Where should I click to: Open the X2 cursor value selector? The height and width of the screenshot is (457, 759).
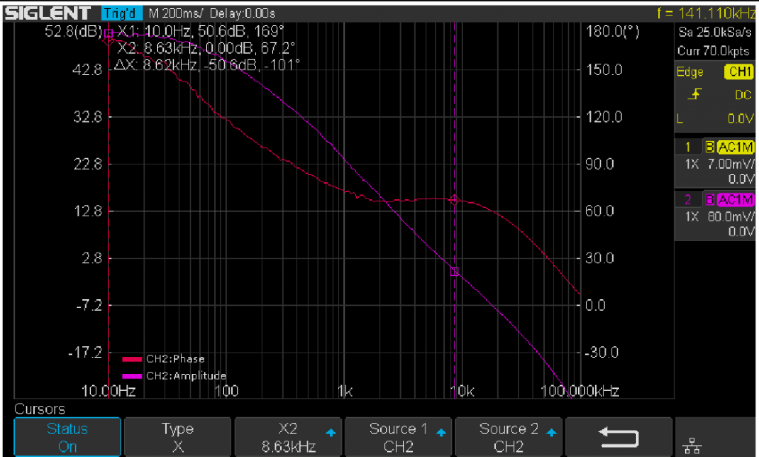(288, 437)
